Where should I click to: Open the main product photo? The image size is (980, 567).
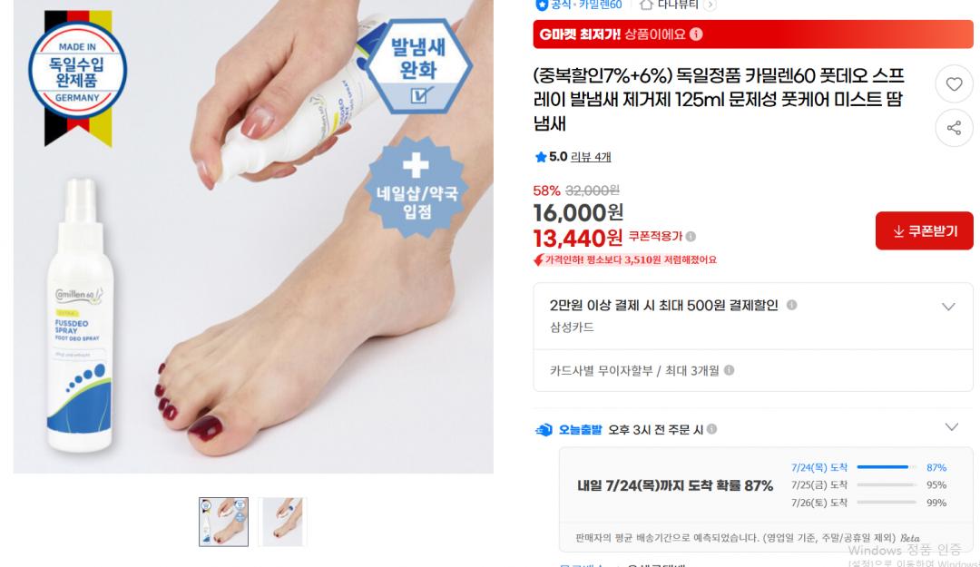point(253,236)
